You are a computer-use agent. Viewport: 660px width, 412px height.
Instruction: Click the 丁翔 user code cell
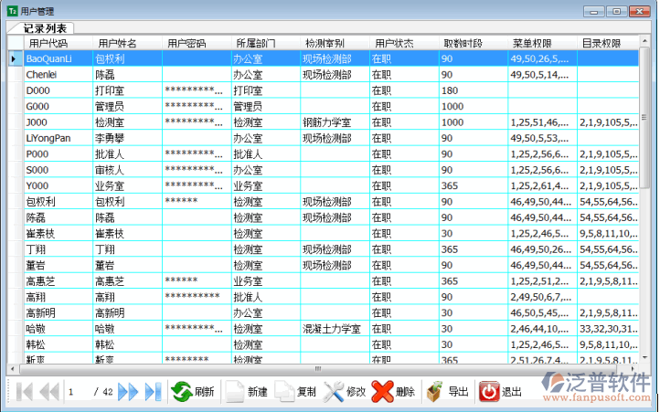59,249
